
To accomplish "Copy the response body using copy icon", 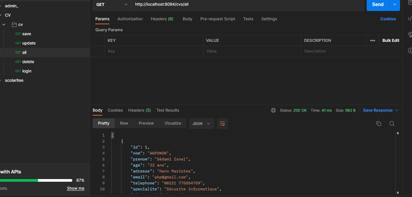I will 379,123.
